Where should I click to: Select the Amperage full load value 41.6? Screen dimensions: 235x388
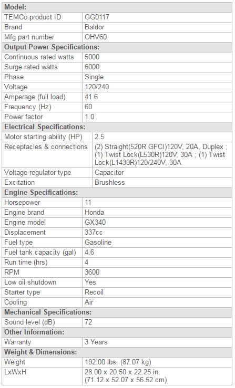(91, 97)
